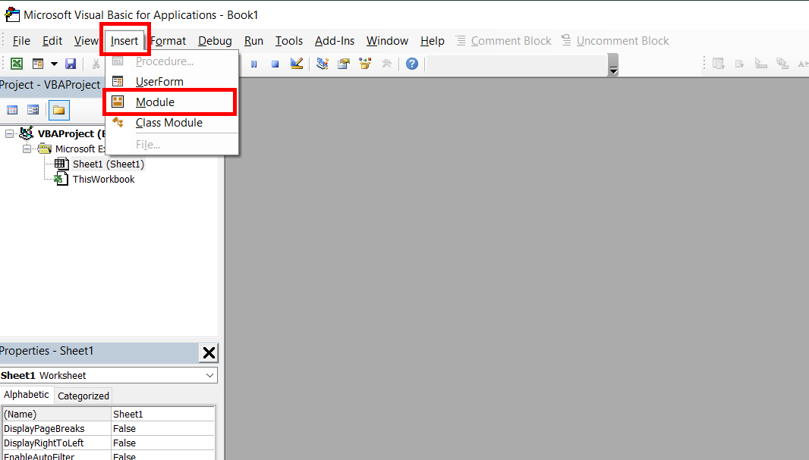Click the Reset stop icon in toolbar
The image size is (809, 460).
[275, 64]
